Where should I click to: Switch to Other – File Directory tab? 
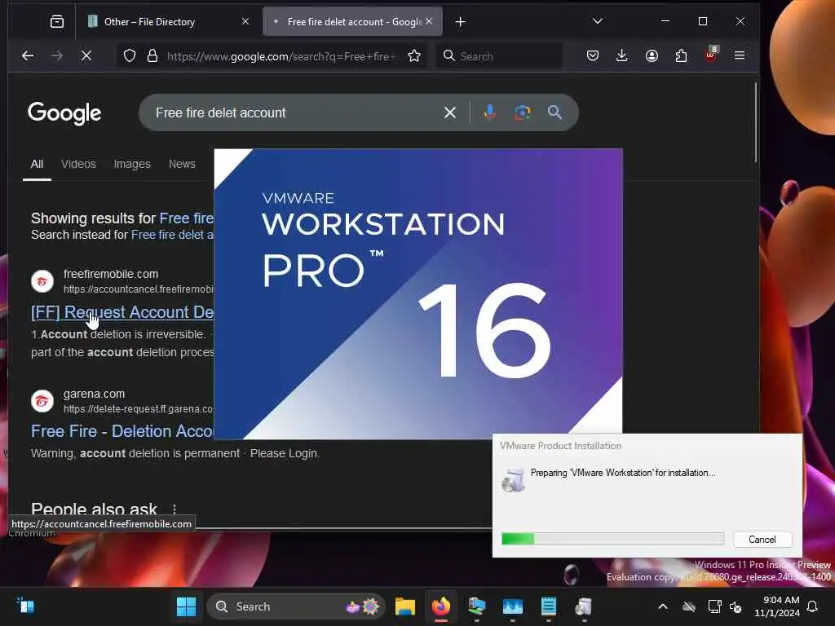coord(166,22)
